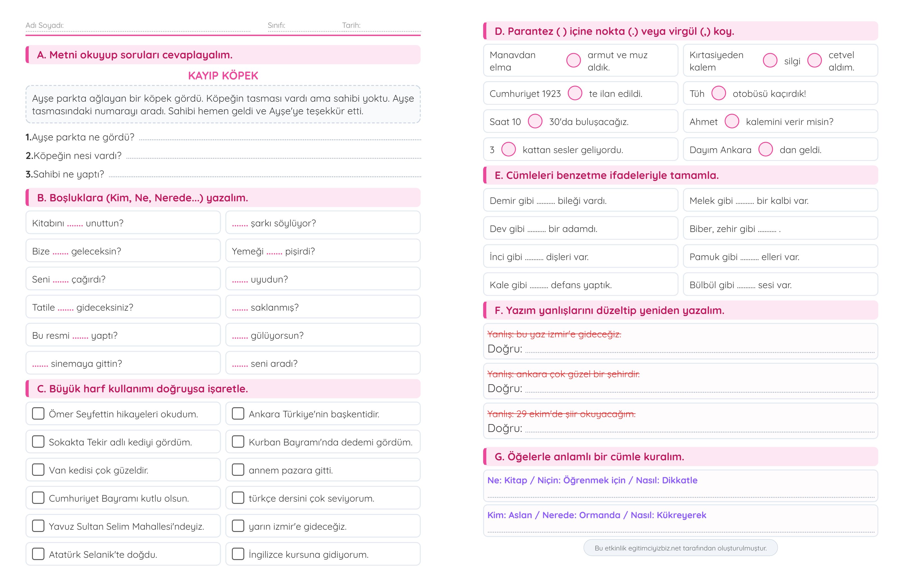Click the blank in "Demir gibi ... bileği vardı."

(x=545, y=201)
